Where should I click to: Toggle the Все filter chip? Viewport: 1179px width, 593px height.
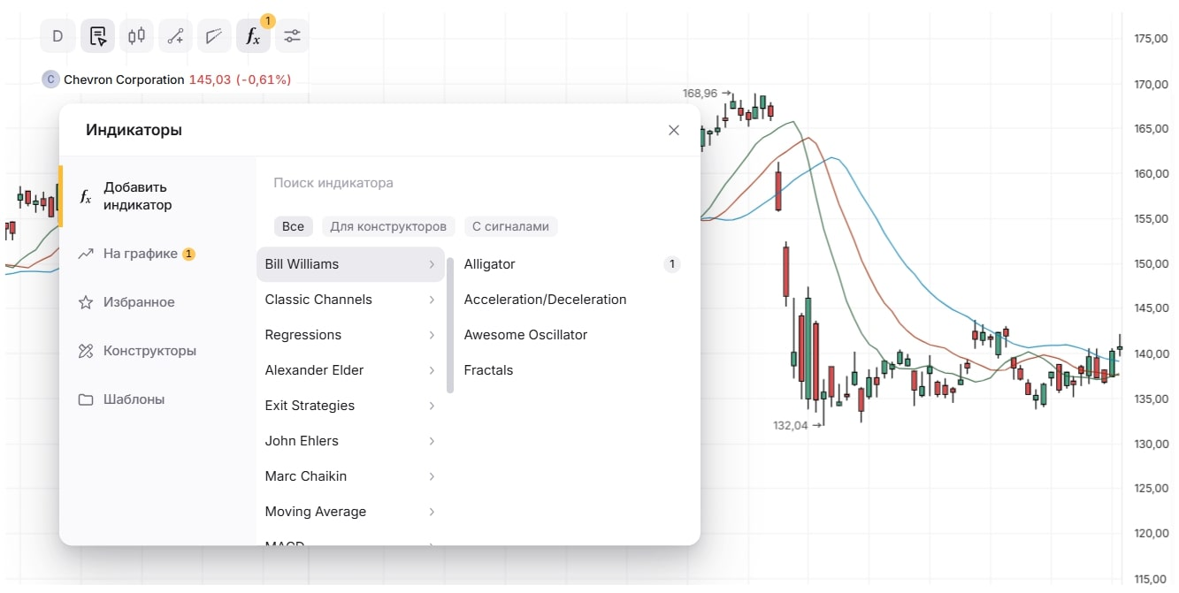[x=293, y=226]
